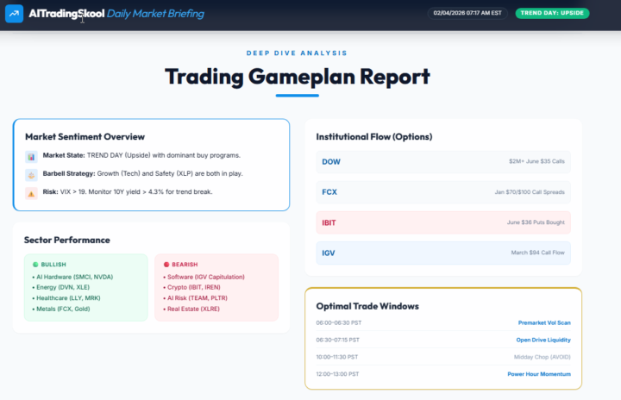Click the Power Hour Momentum link
The height and width of the screenshot is (400, 621).
coord(539,374)
